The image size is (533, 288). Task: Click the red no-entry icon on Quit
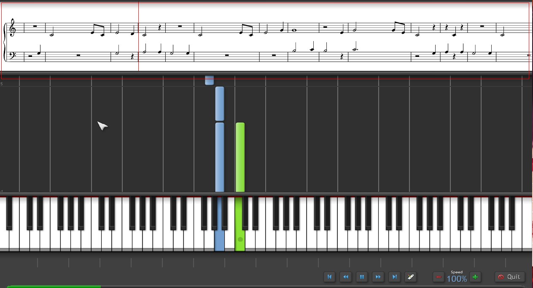point(501,277)
